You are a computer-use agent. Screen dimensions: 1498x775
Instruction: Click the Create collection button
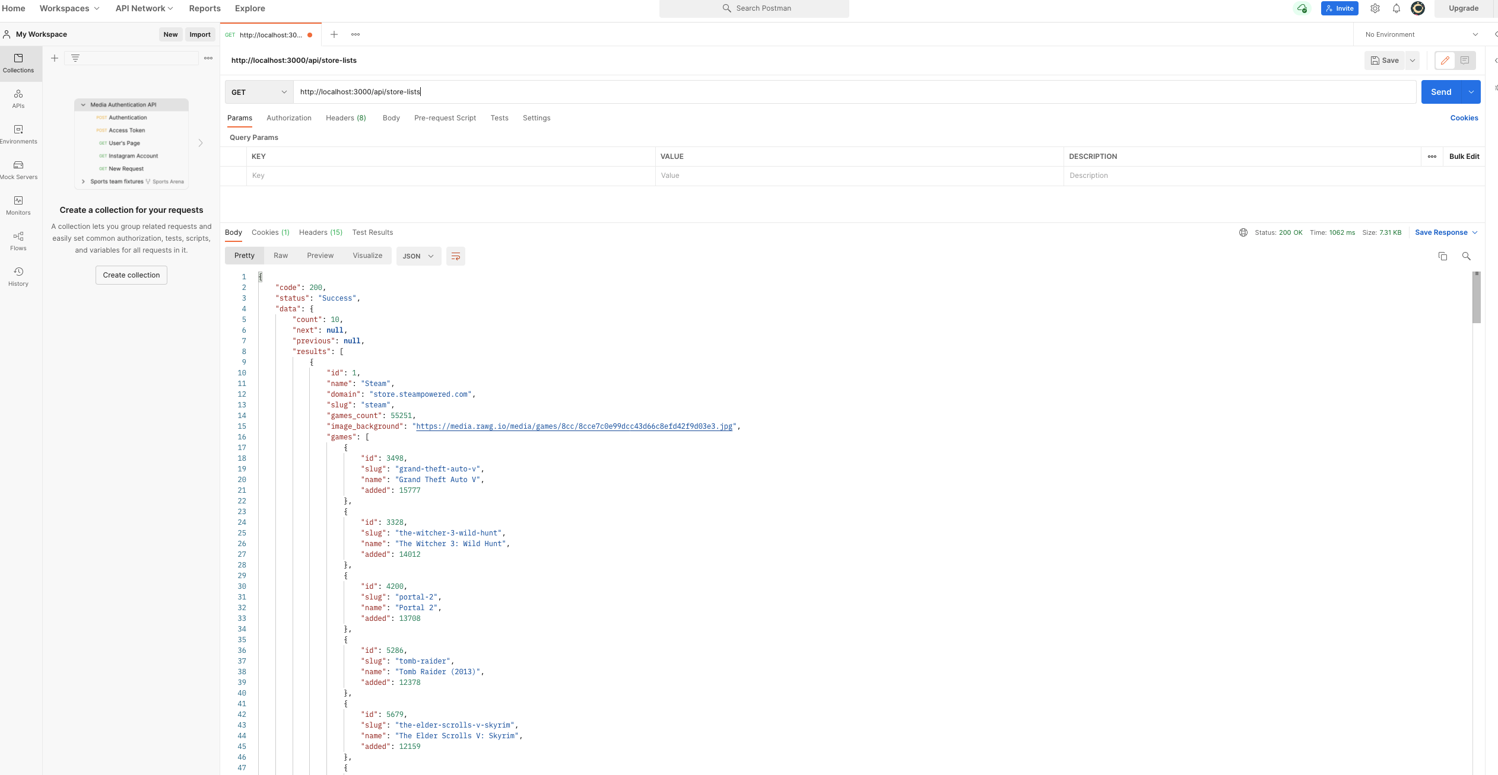pyautogui.click(x=131, y=275)
